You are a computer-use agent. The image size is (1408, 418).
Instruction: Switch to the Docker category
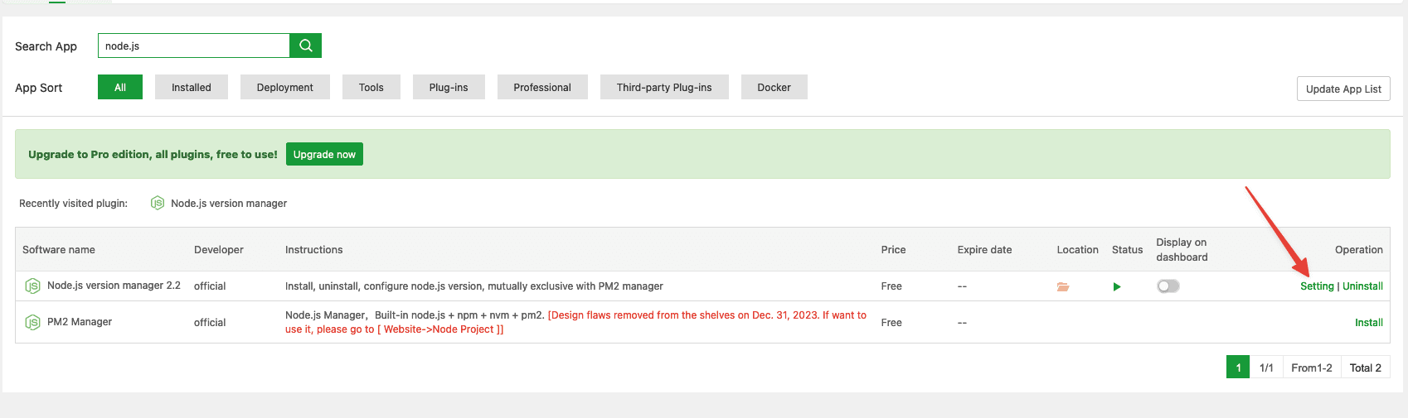(774, 87)
